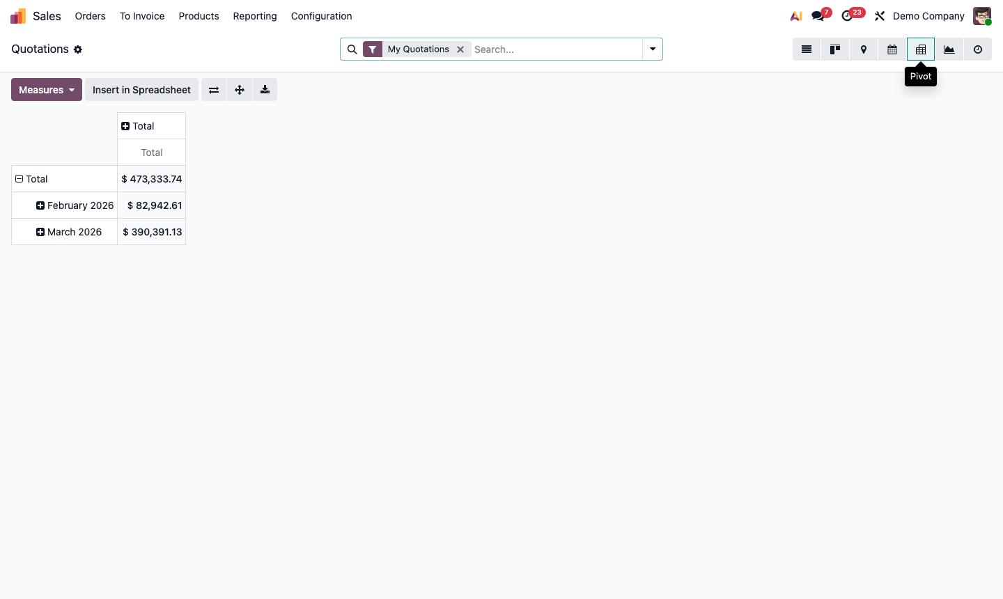Open the Configuration menu
Image resolution: width=1003 pixels, height=599 pixels.
click(x=321, y=16)
